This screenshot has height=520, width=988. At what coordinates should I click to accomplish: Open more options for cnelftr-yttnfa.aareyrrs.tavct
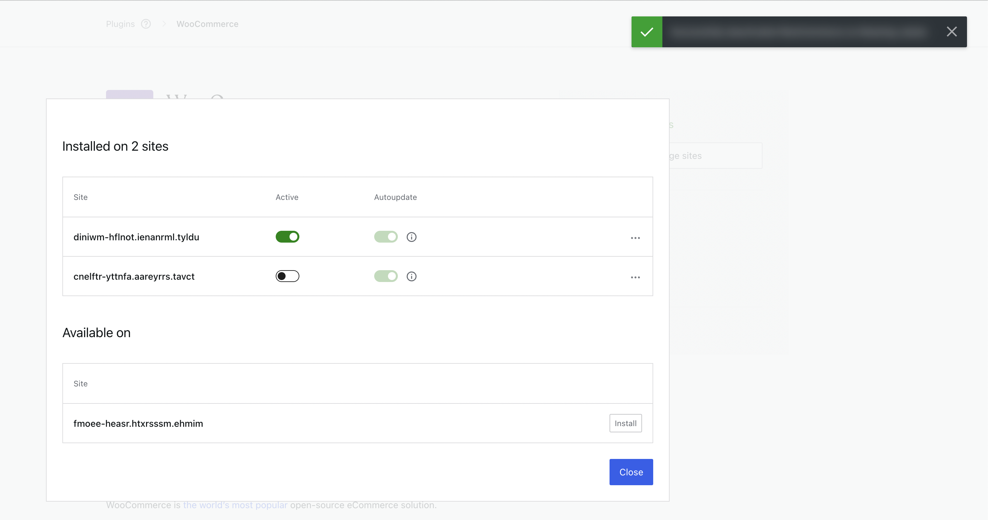(635, 277)
